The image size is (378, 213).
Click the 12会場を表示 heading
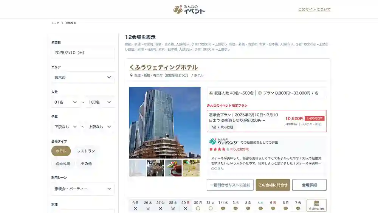tap(140, 37)
